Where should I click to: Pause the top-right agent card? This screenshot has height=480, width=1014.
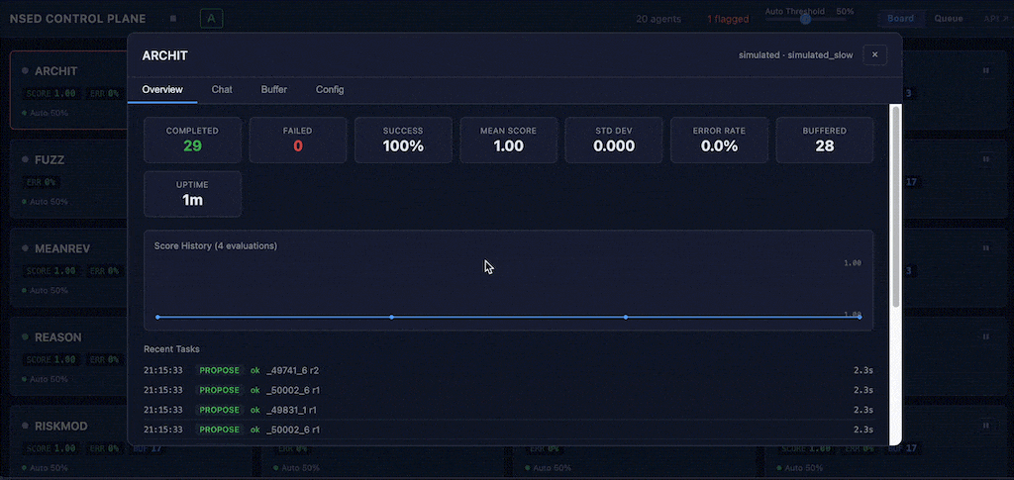985,71
